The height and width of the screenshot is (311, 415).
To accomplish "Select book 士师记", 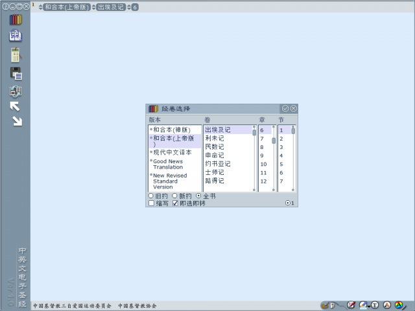I will (x=228, y=172).
